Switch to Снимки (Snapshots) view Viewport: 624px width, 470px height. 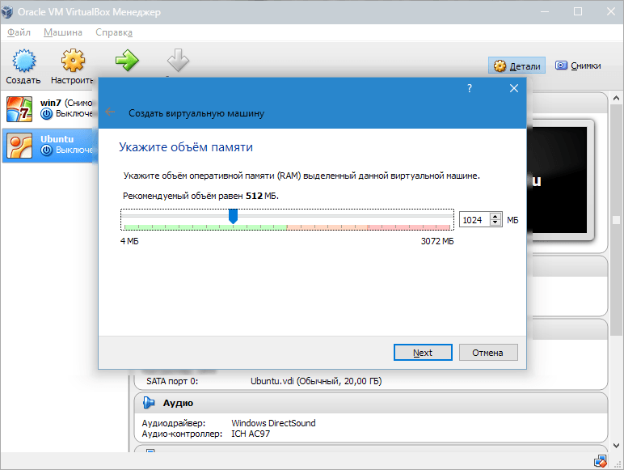click(578, 66)
